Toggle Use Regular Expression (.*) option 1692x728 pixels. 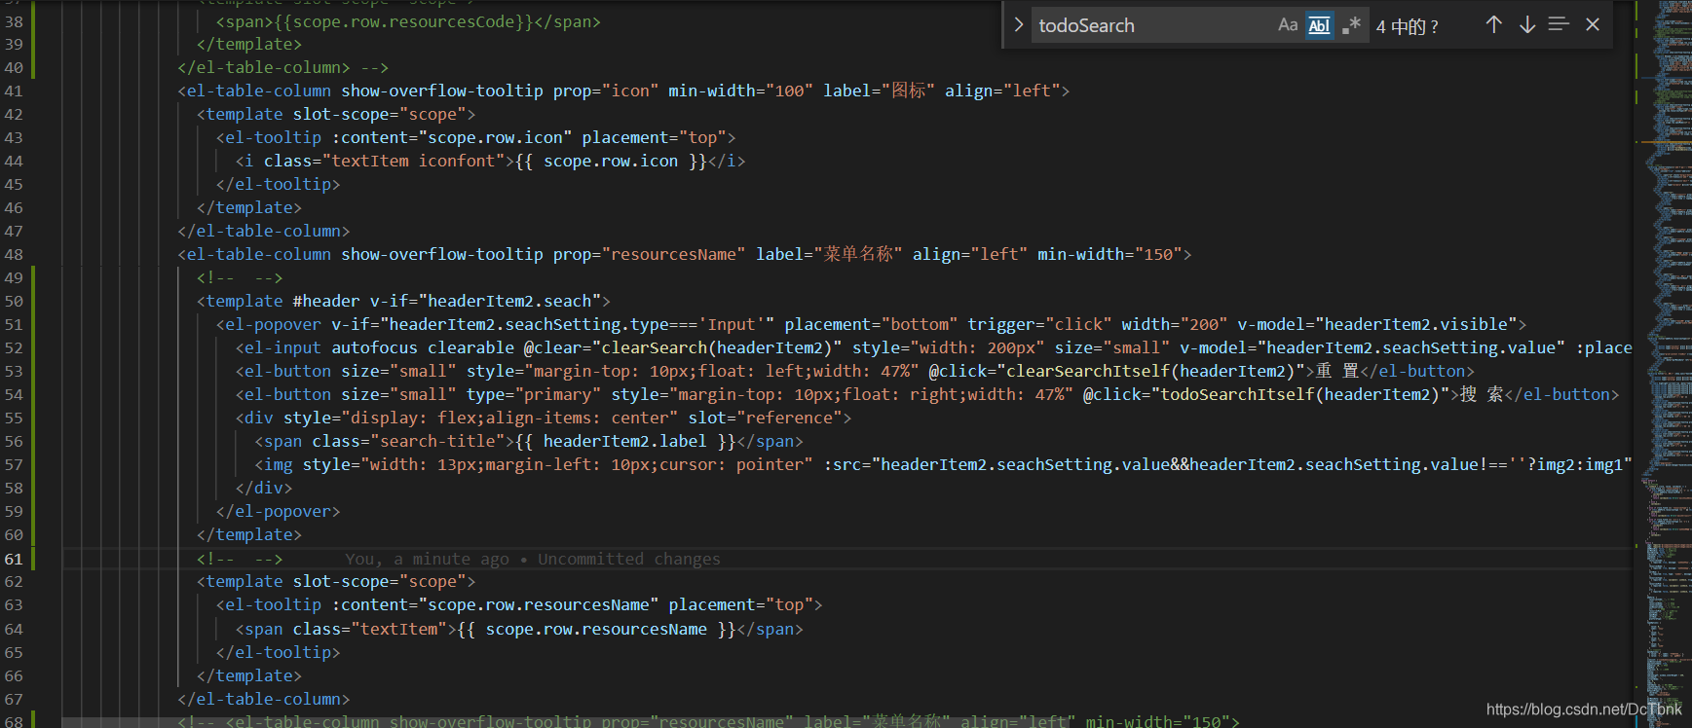[1351, 25]
